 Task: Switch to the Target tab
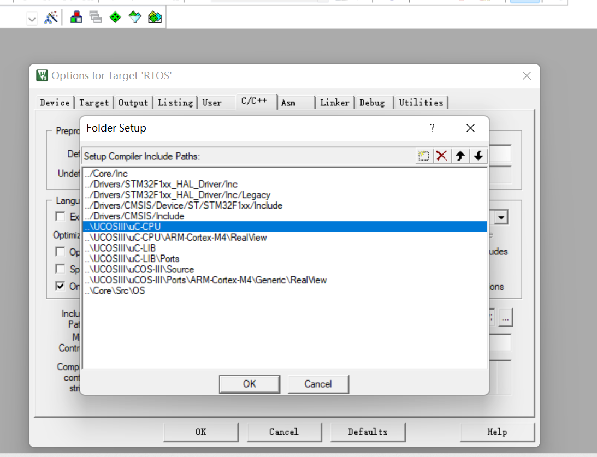pyautogui.click(x=94, y=103)
